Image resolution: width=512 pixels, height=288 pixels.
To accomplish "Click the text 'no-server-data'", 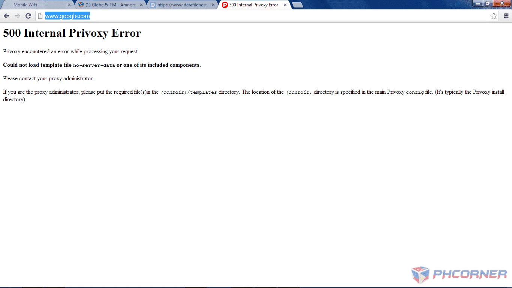I will (94, 65).
